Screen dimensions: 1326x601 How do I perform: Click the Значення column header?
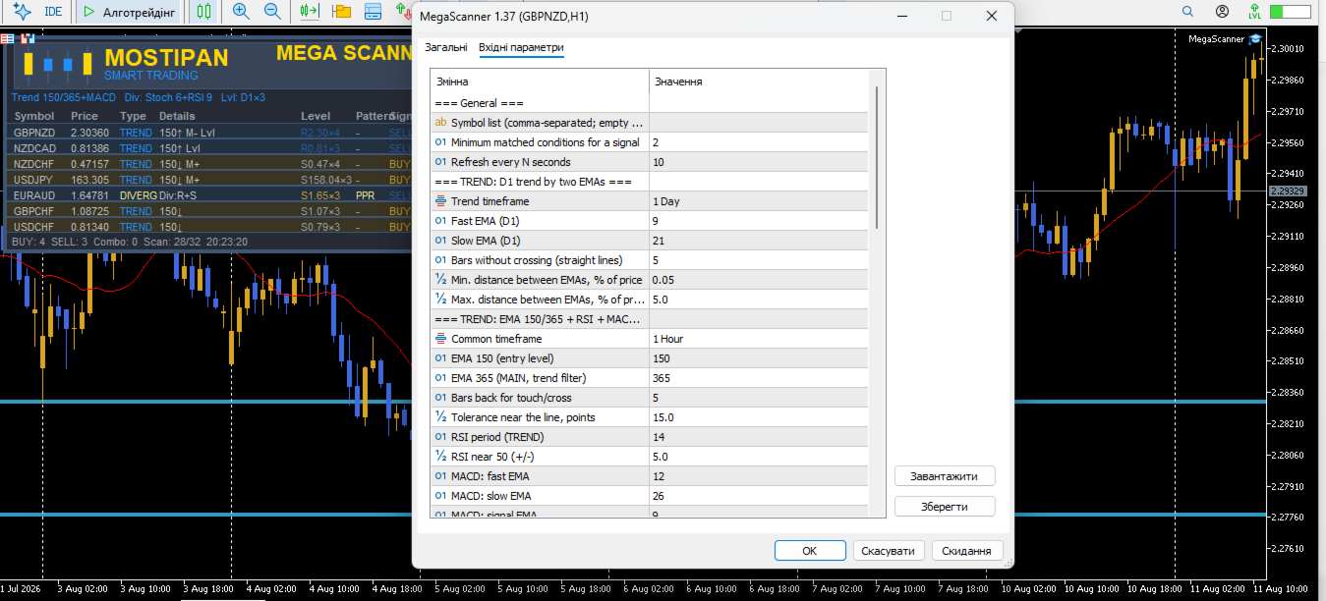point(758,82)
